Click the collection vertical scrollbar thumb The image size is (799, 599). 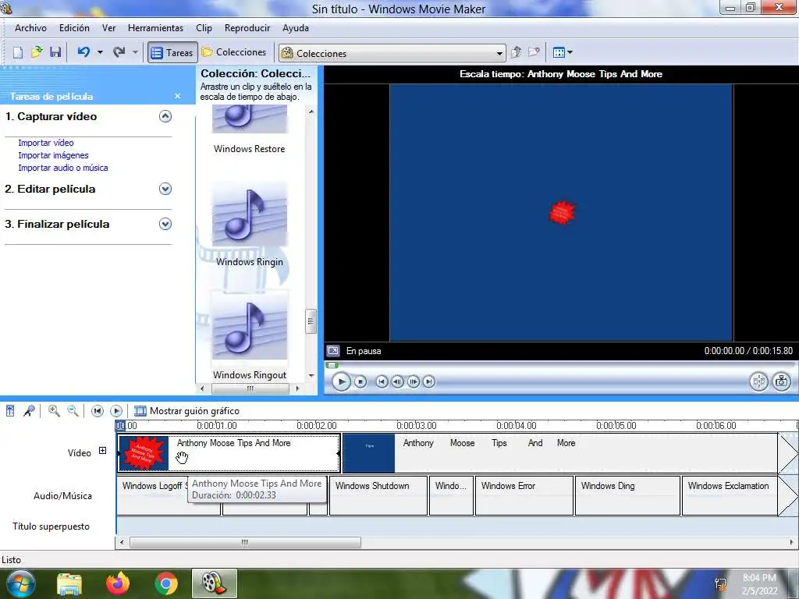coord(311,321)
